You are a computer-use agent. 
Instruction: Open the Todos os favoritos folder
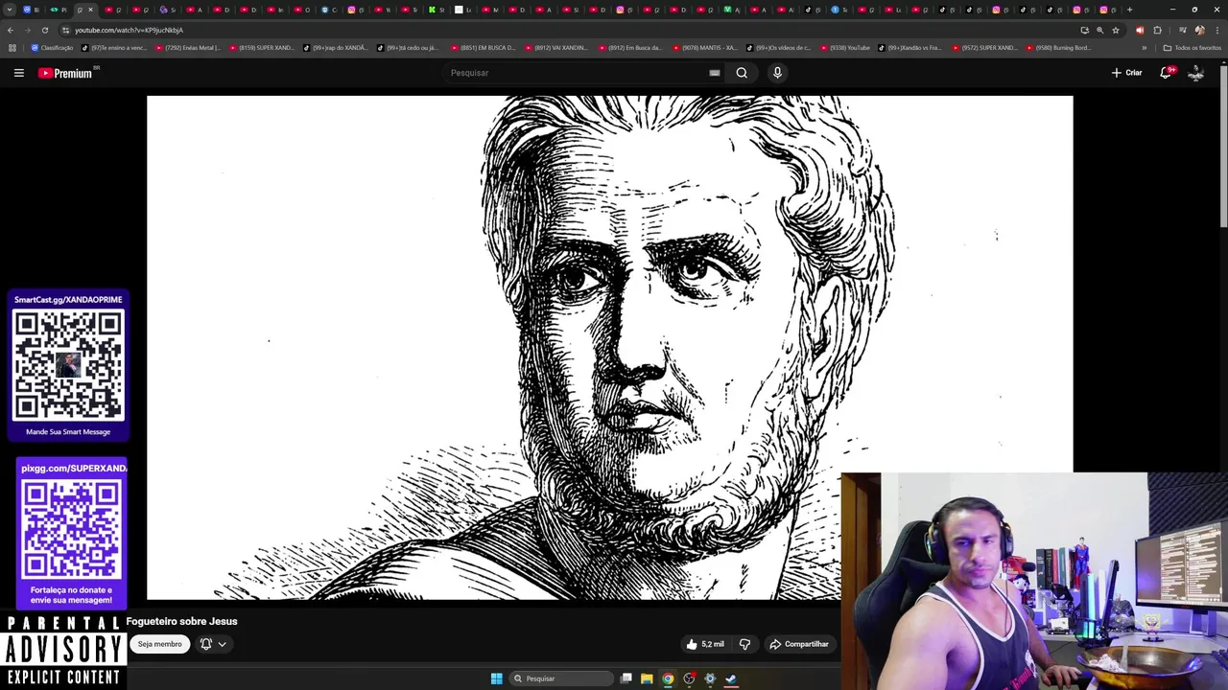[x=1193, y=48]
